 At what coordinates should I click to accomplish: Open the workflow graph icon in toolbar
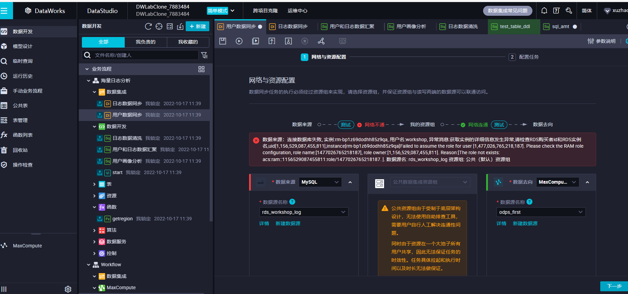tap(321, 41)
